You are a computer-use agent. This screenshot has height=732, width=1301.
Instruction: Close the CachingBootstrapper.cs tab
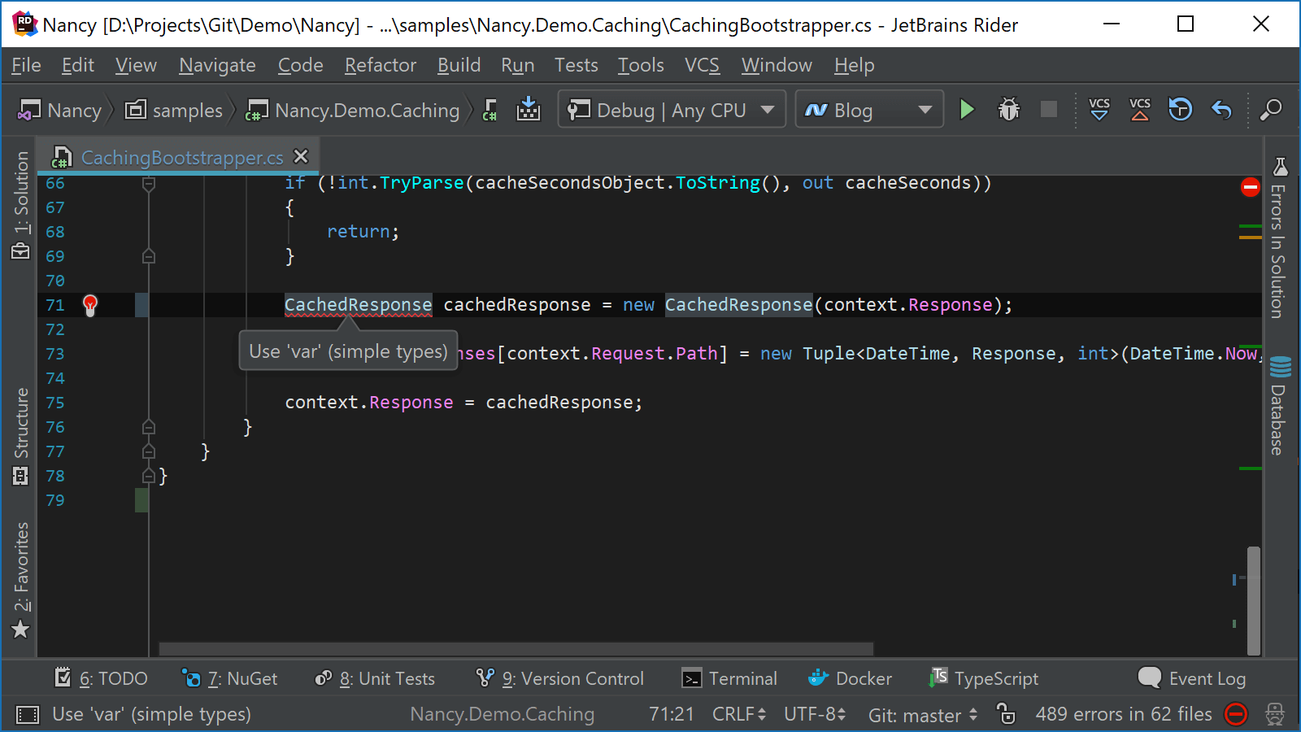pyautogui.click(x=301, y=156)
